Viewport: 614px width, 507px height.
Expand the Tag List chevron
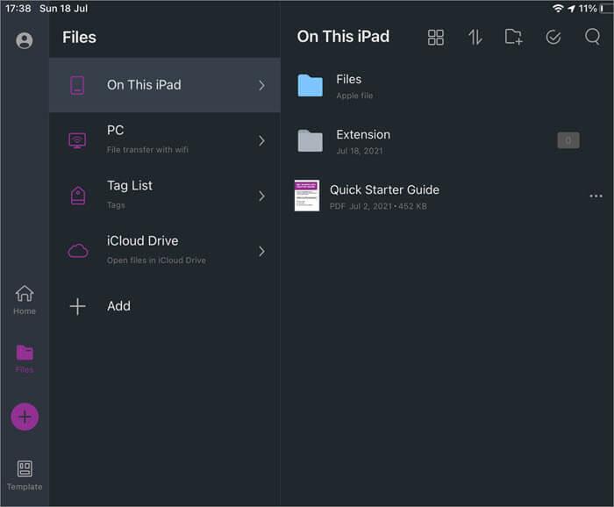(261, 196)
